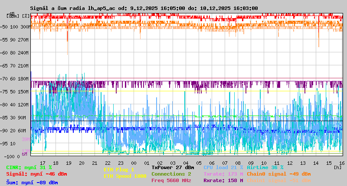Select the cyan Airtime legend label
Viewport: 347px width, 186px height.
[265, 167]
